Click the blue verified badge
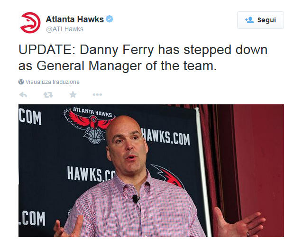 pyautogui.click(x=110, y=19)
